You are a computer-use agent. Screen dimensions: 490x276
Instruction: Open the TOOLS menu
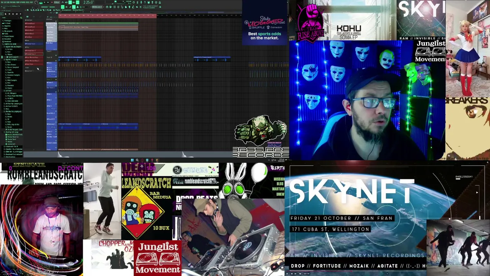click(28, 2)
